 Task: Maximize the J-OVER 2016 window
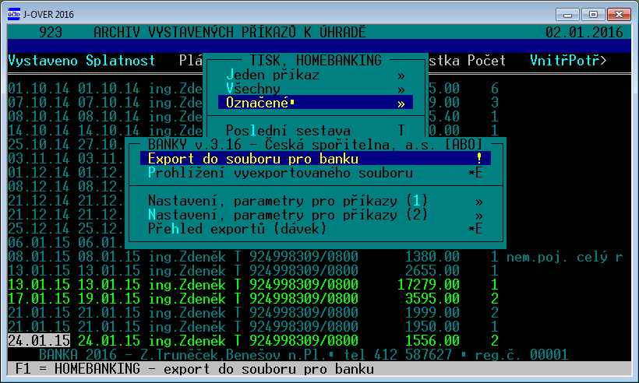593,15
